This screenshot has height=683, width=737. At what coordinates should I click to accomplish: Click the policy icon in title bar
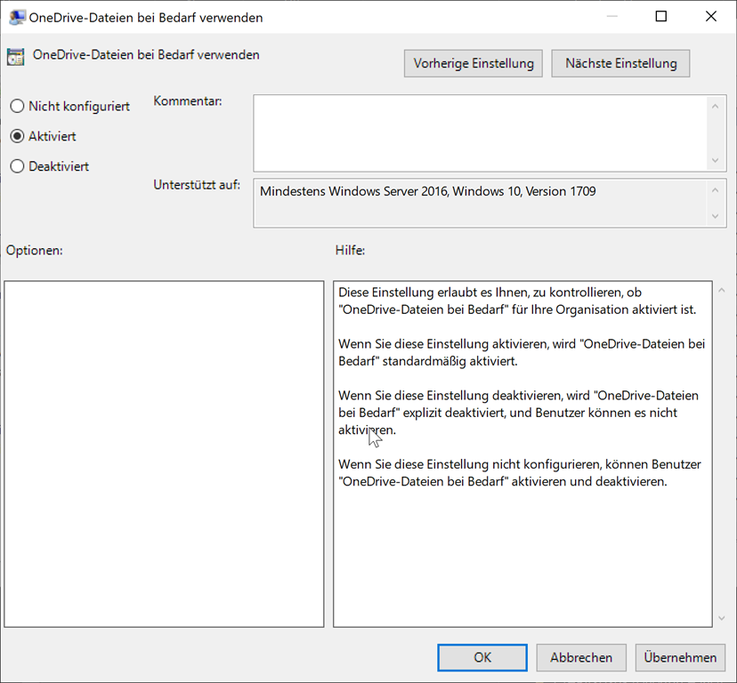(16, 17)
